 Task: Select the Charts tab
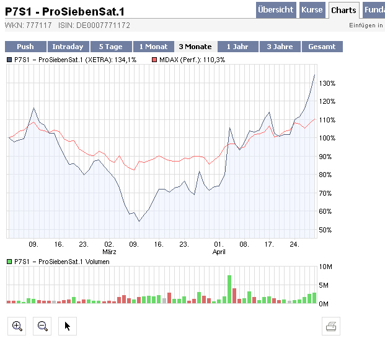343,10
